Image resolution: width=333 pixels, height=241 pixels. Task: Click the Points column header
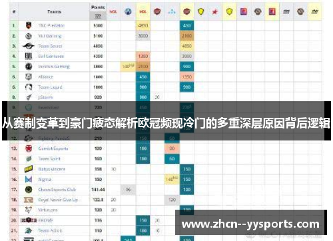98,7
